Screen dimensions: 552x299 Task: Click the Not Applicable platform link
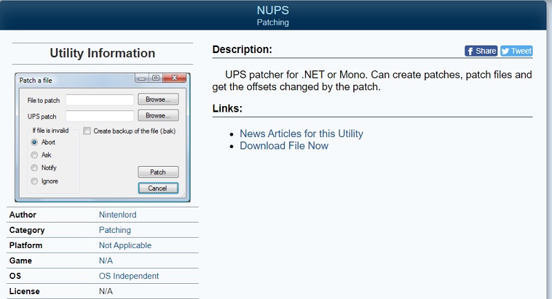[x=125, y=245]
